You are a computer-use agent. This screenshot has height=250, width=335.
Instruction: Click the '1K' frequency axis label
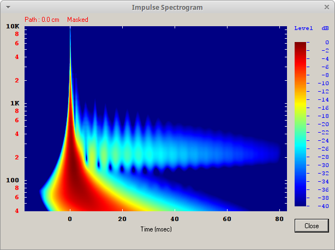click(x=15, y=103)
